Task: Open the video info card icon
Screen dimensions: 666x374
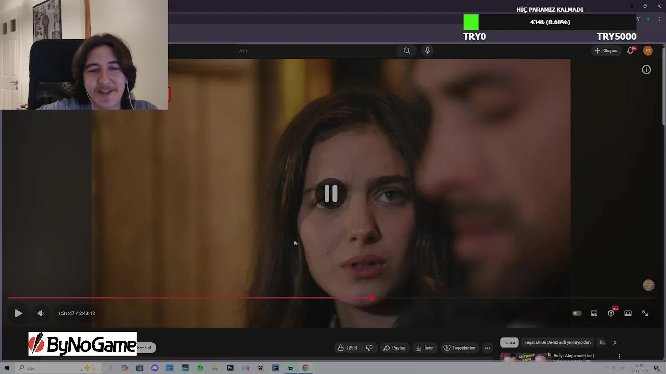Action: point(646,70)
